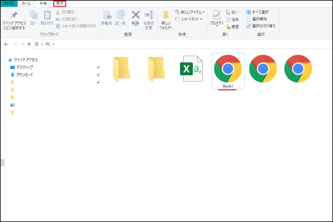333x222 pixels.
Task: Click the 貼り付け (Paste) clipboard icon
Action: tap(47, 15)
